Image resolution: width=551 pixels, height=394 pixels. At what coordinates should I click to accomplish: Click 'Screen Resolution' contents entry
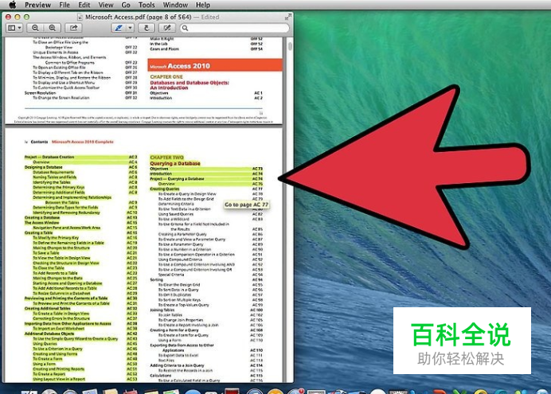pos(40,93)
